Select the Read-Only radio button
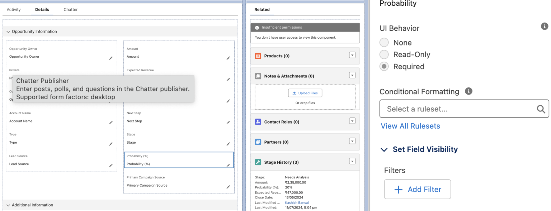 384,54
